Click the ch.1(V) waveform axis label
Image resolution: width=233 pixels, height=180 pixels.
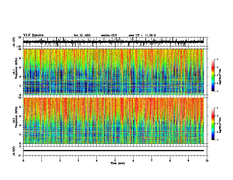pos(14,42)
